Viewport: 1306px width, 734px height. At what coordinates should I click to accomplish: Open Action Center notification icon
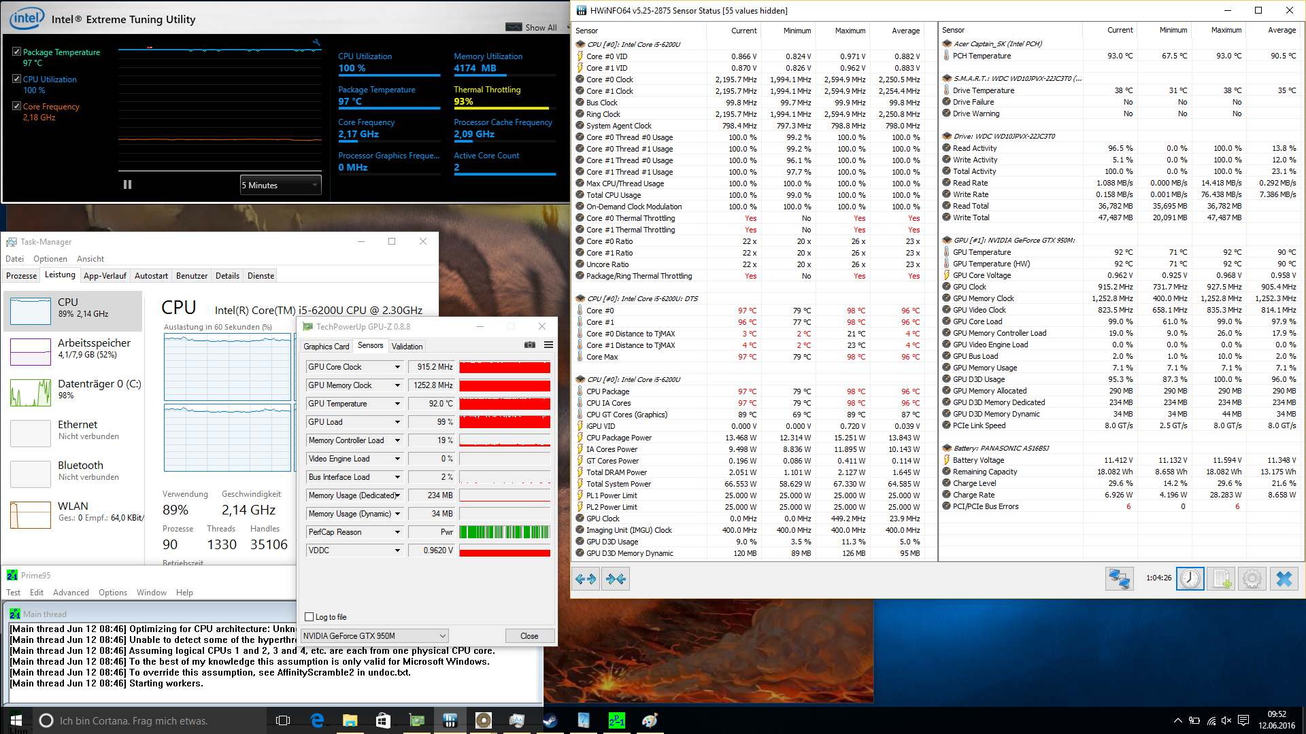coord(1243,720)
